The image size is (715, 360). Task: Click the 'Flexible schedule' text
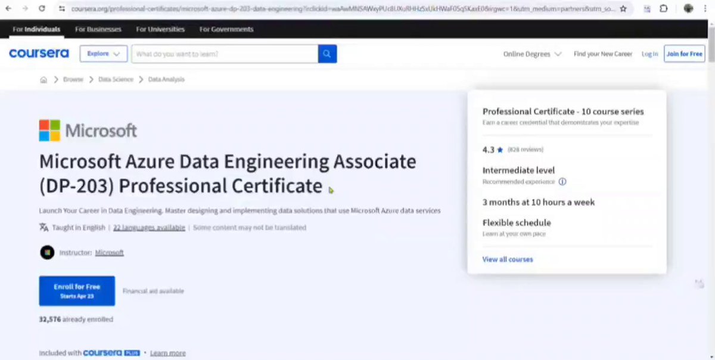tap(517, 222)
